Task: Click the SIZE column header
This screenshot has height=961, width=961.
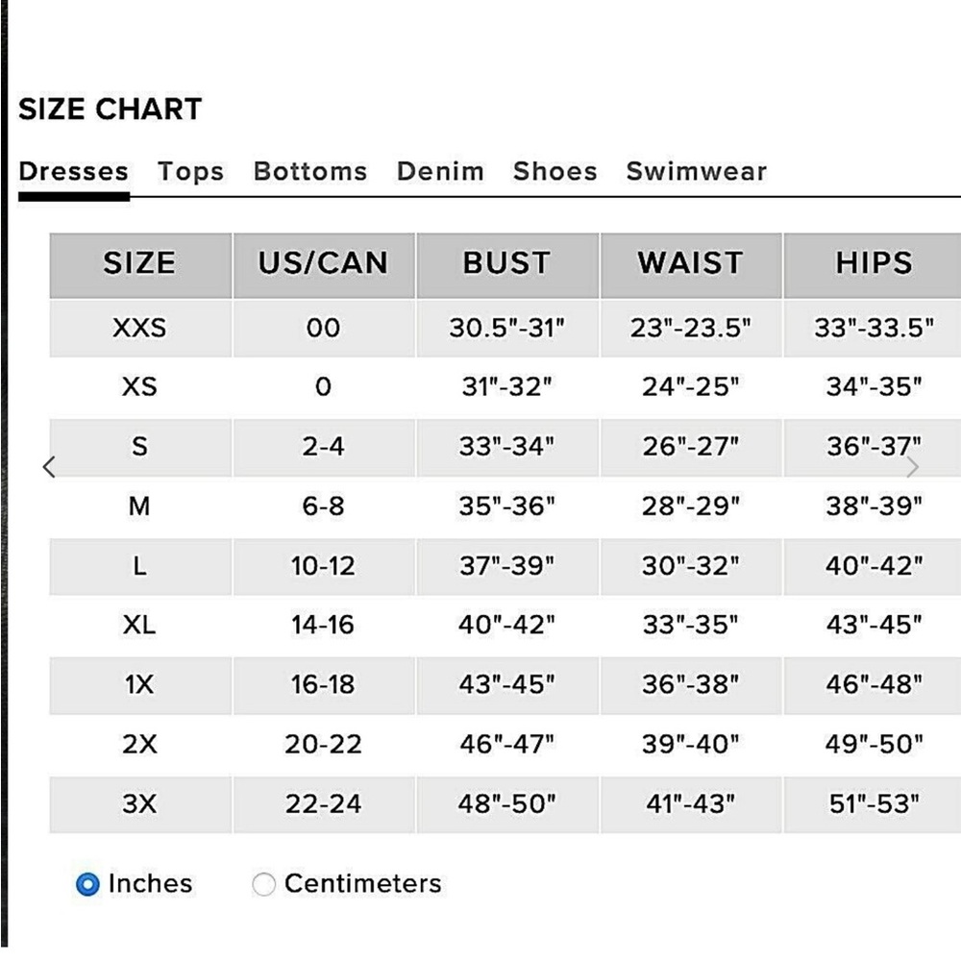Action: [x=140, y=265]
